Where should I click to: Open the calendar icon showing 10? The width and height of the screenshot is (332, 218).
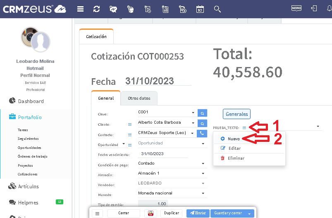click(x=200, y=9)
